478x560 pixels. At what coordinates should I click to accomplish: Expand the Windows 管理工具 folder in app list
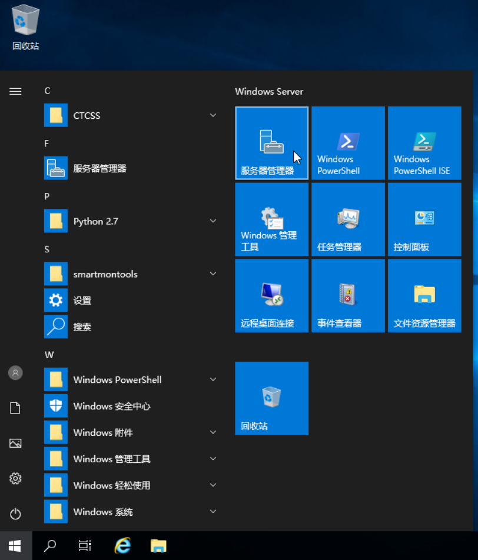(131, 459)
